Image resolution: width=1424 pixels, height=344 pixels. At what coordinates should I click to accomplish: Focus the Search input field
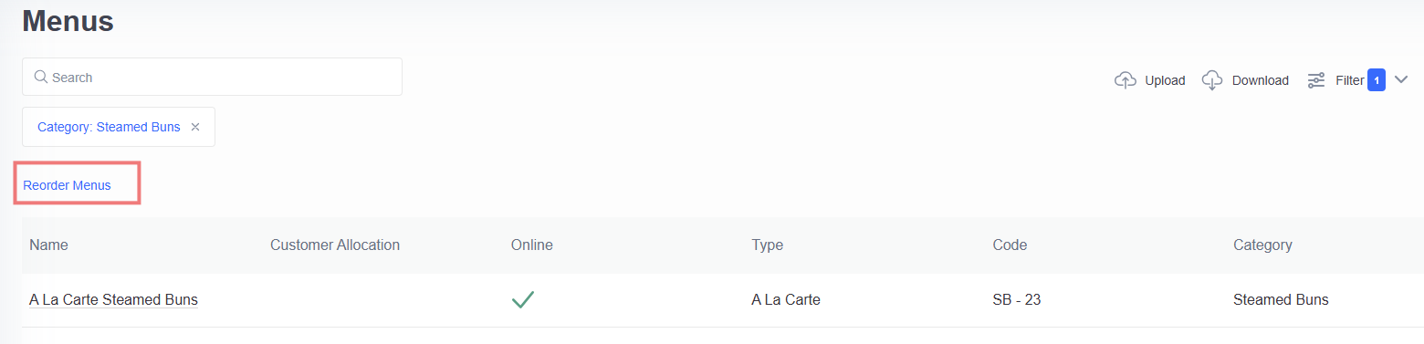coord(212,77)
